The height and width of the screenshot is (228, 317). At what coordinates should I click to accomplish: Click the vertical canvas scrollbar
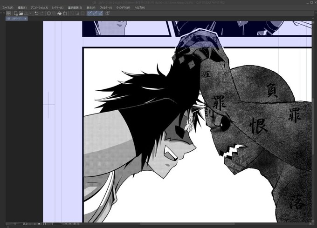(x=313, y=127)
